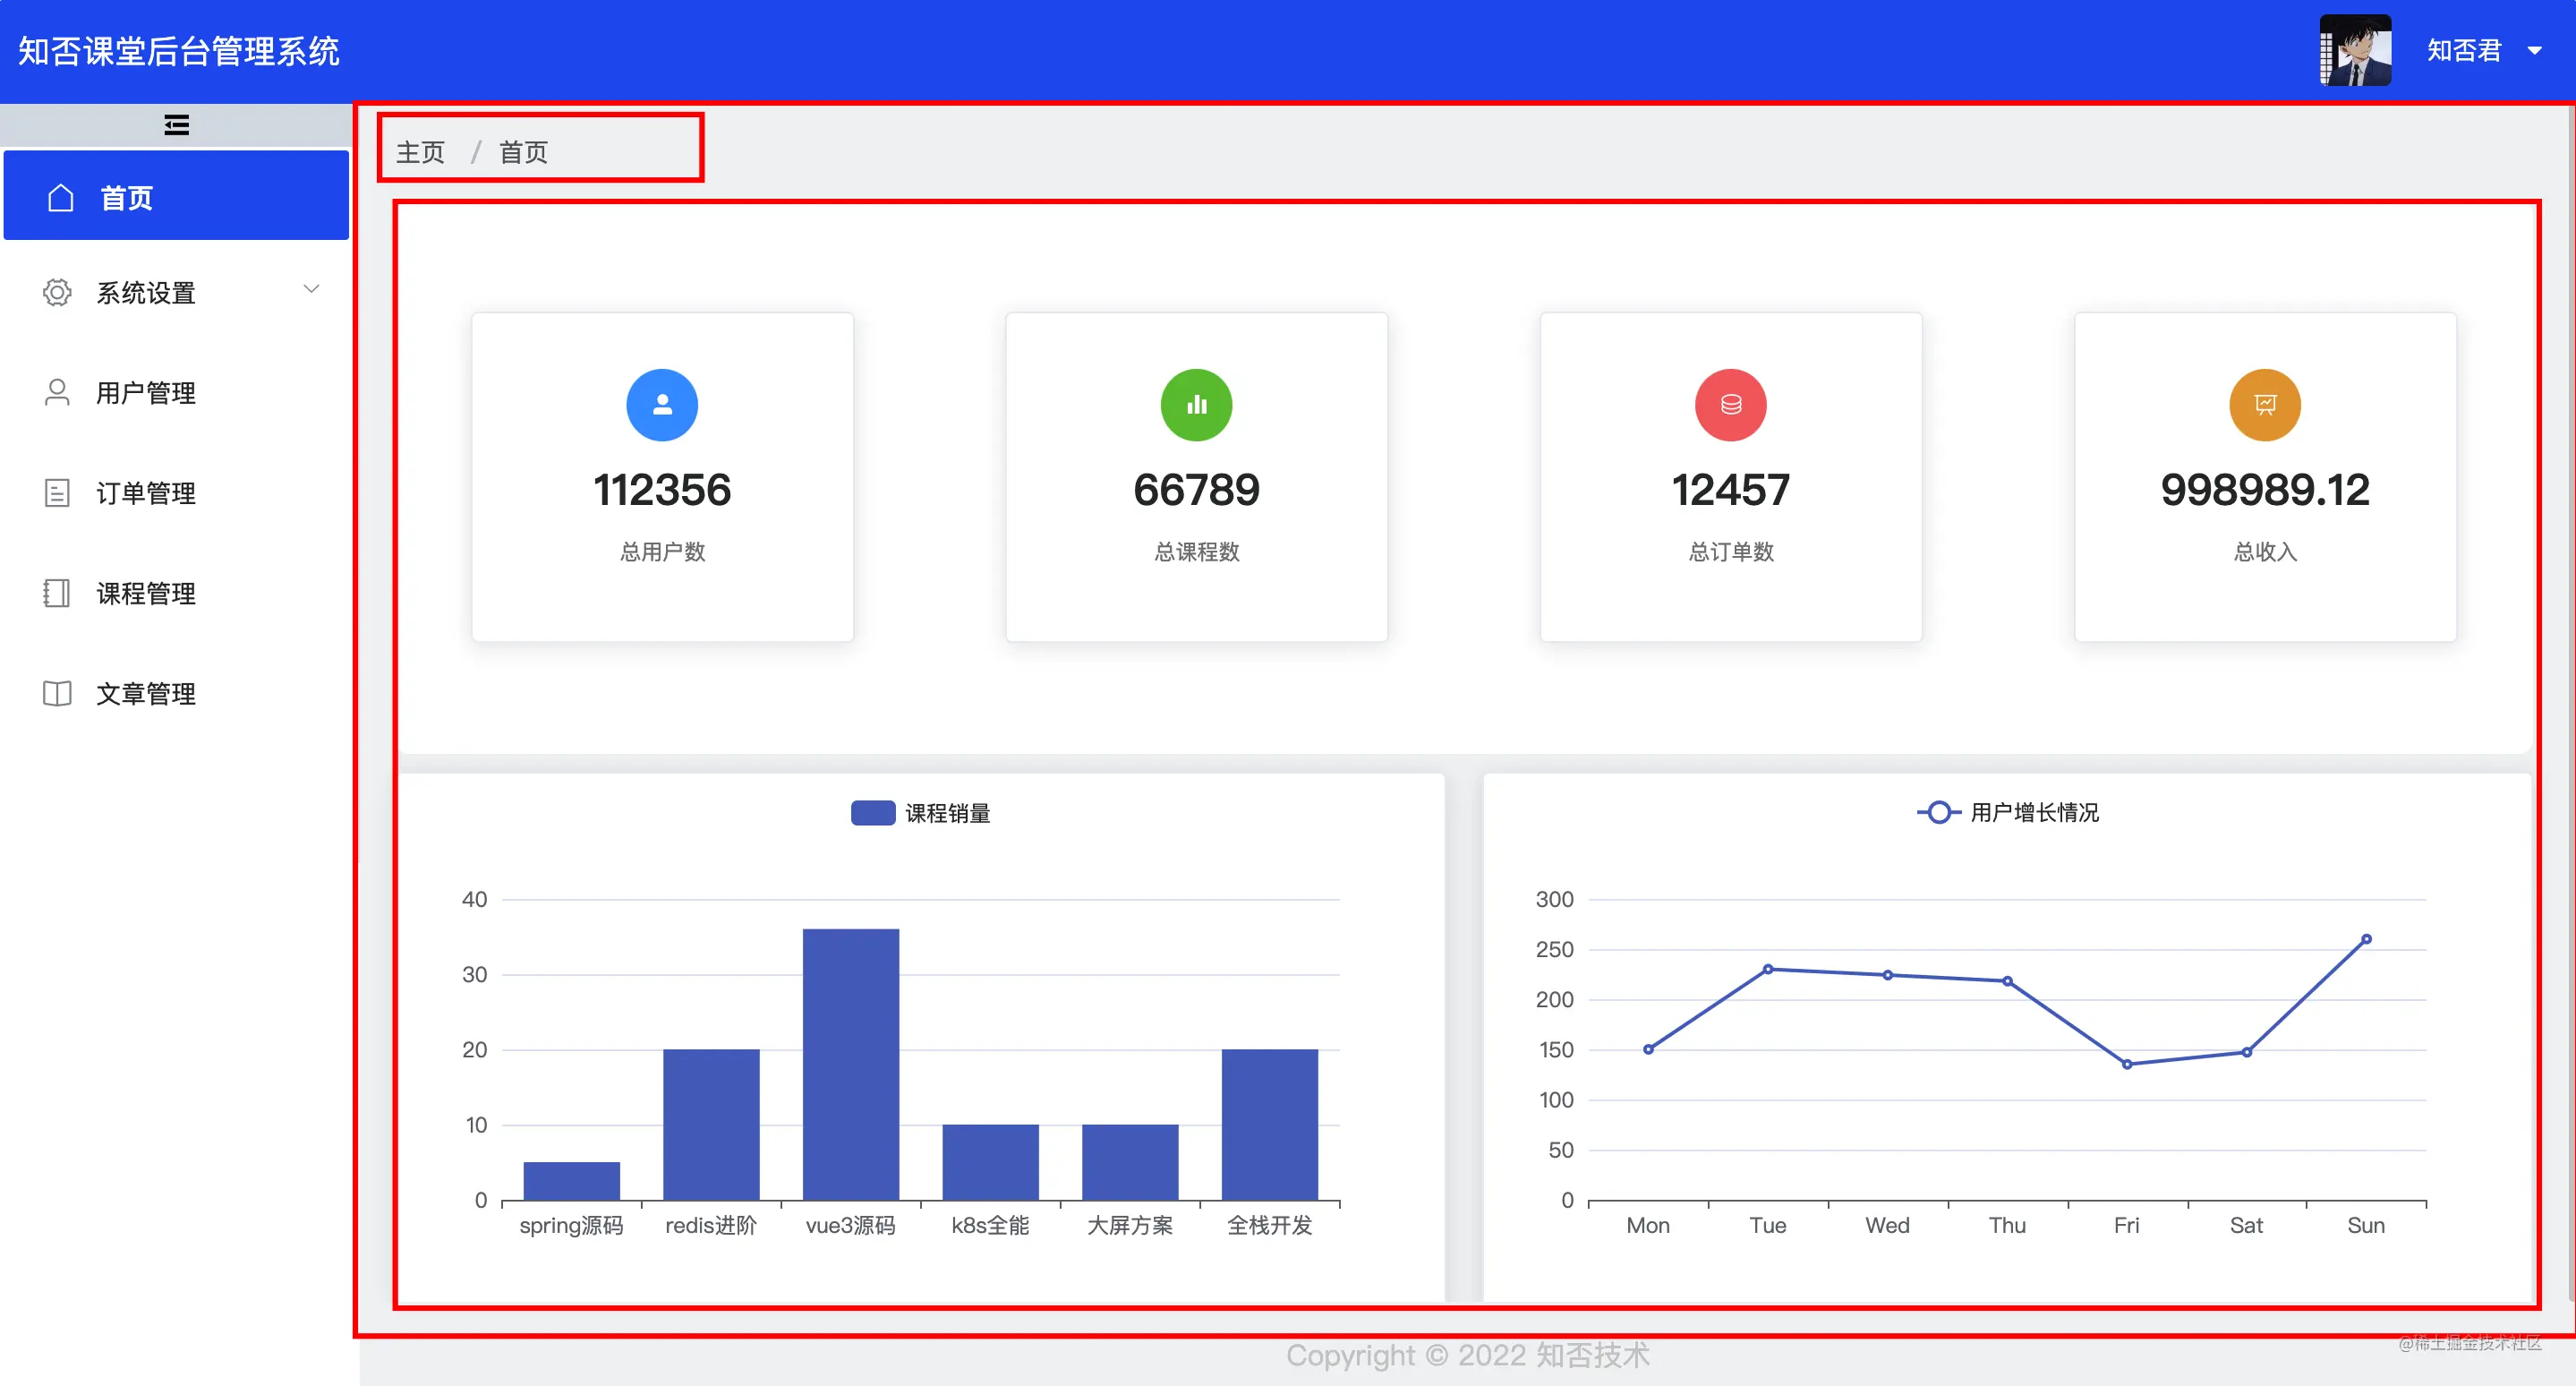Toggle the sidebar collapse hamburger icon
Viewport: 2576px width, 1386px height.
[x=176, y=125]
